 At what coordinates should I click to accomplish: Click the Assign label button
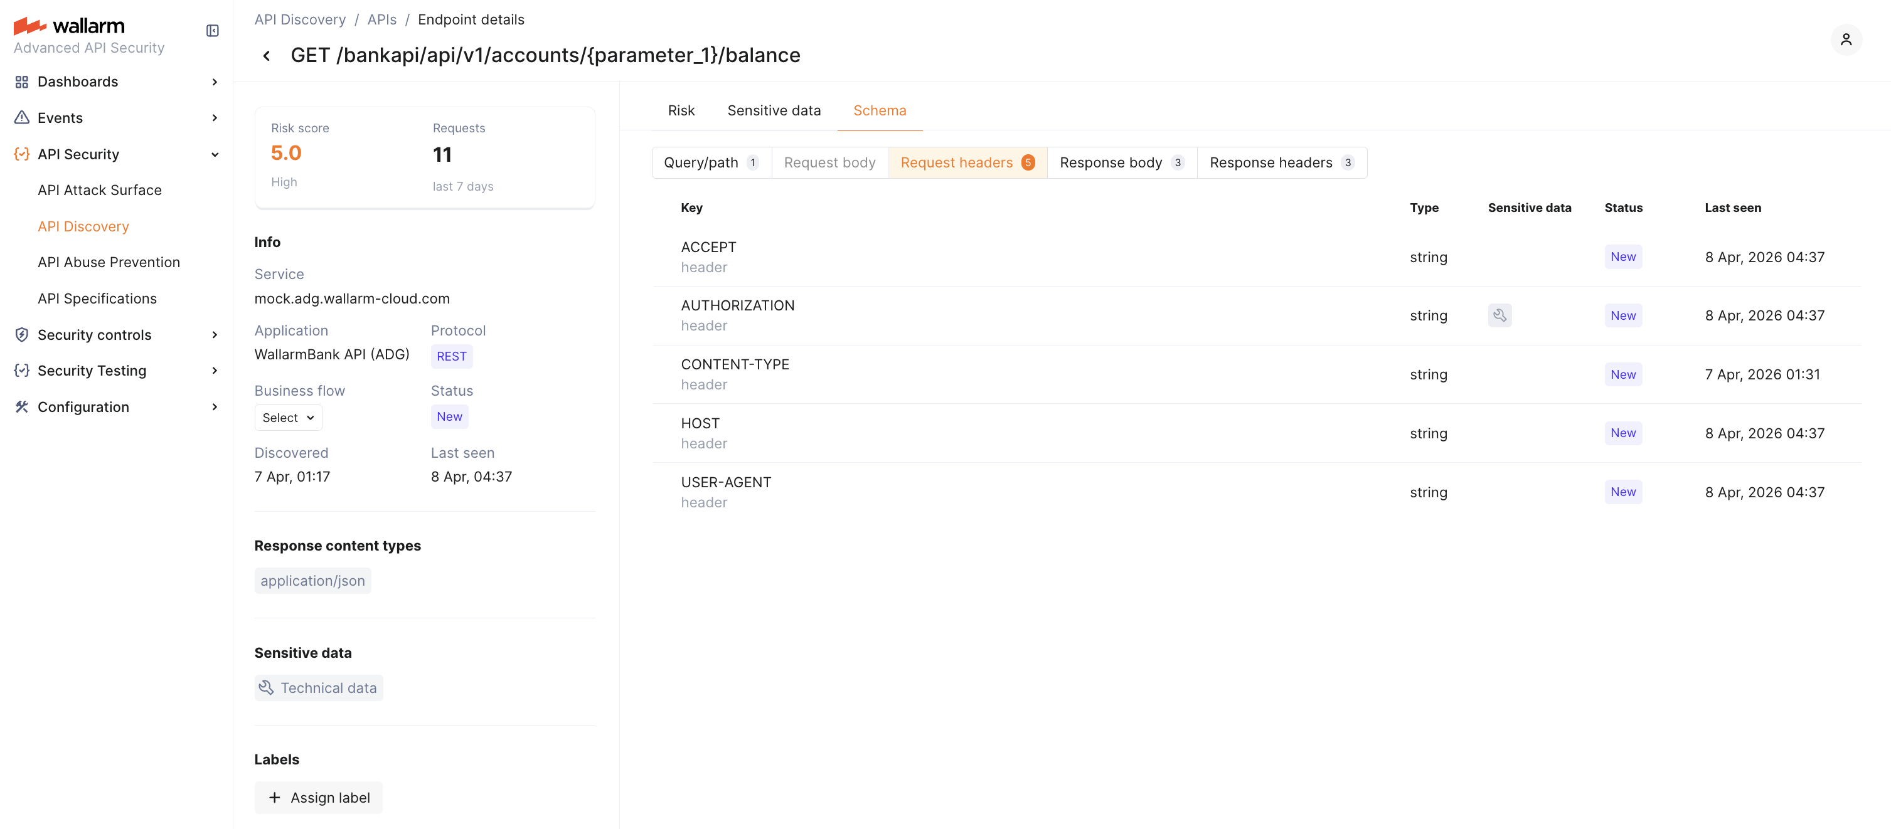tap(318, 798)
